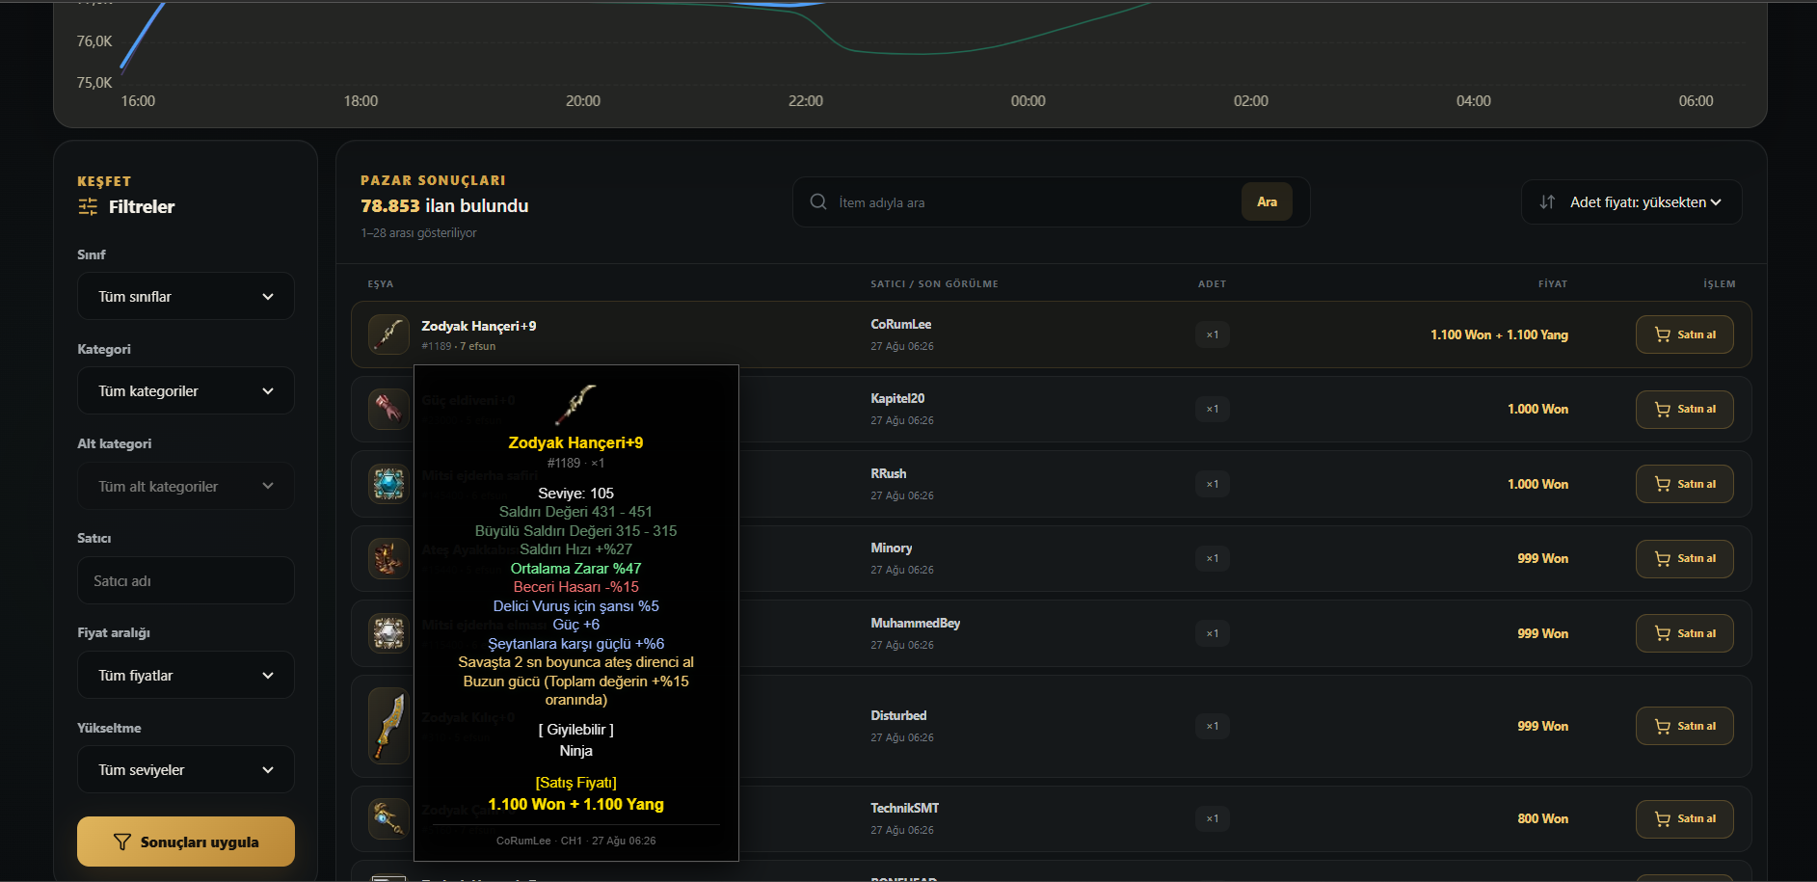Buy the Zodyak Hançeri+9 from CoRumLee
The image size is (1817, 882).
1685,334
